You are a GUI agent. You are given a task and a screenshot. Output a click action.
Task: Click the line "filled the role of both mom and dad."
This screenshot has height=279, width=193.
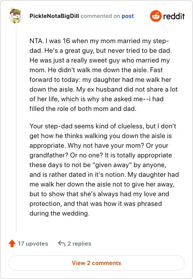(x=83, y=108)
